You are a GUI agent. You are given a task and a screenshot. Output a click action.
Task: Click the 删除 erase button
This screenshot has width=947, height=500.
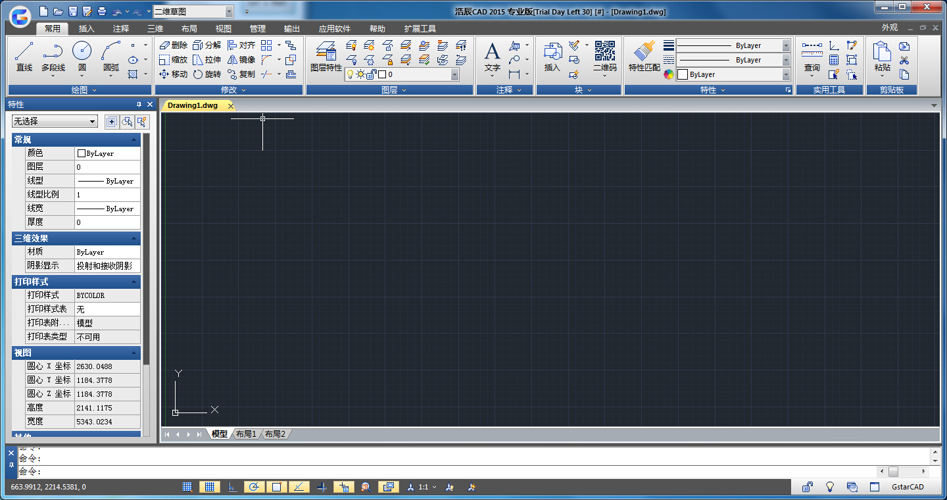point(173,45)
